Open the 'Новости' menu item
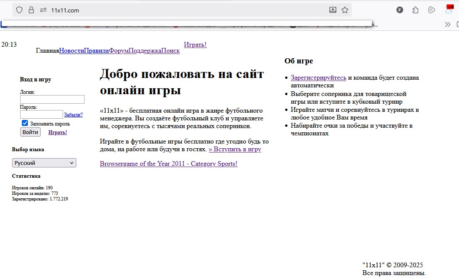The width and height of the screenshot is (459, 278). pyautogui.click(x=71, y=51)
